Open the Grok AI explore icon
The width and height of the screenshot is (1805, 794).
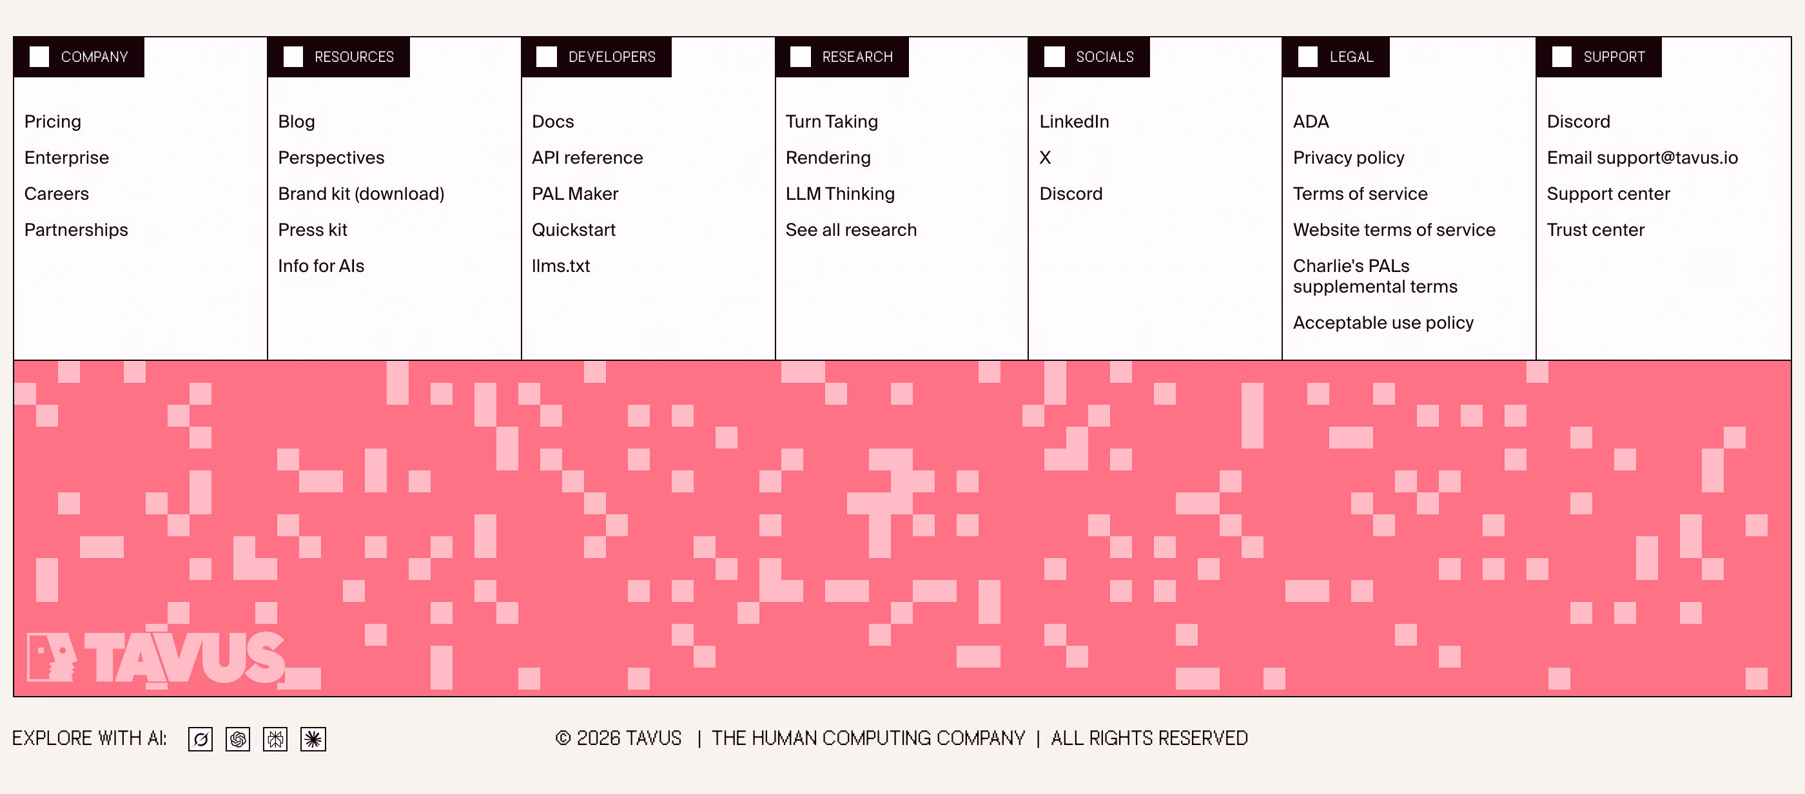click(x=200, y=739)
